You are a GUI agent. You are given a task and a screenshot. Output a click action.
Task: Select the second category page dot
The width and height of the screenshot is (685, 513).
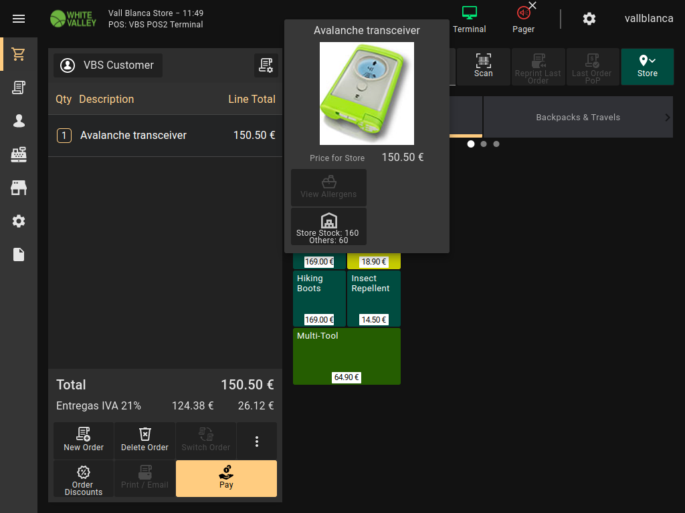[484, 144]
